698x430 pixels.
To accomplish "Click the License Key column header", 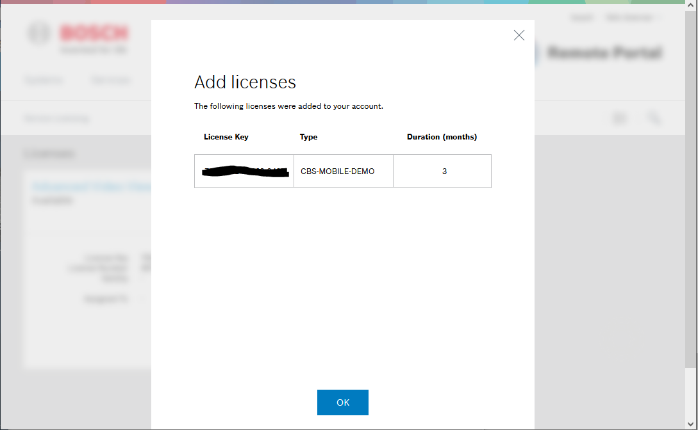I will tap(226, 137).
